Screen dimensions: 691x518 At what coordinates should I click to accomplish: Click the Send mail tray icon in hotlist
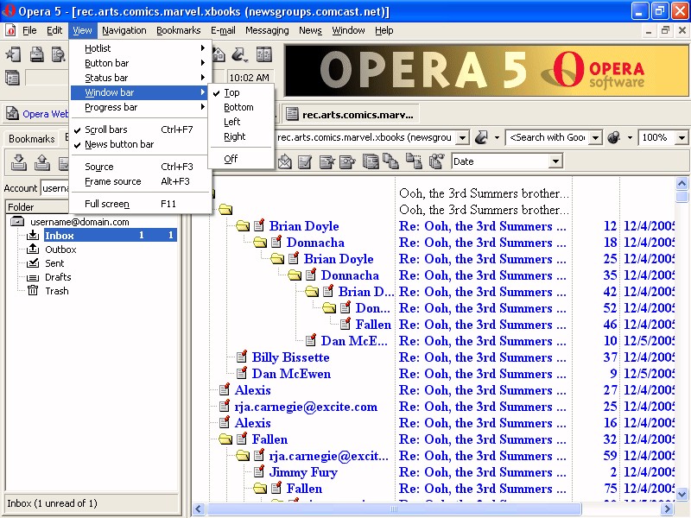(x=41, y=162)
